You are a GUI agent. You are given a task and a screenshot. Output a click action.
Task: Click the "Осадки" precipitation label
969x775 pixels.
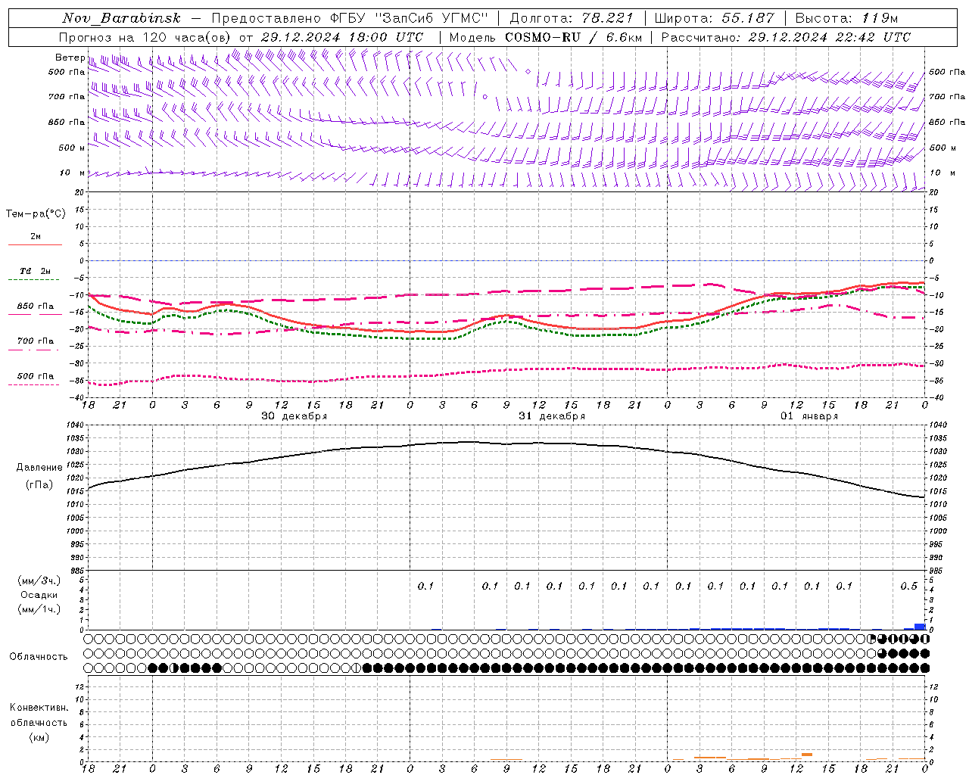[x=39, y=595]
